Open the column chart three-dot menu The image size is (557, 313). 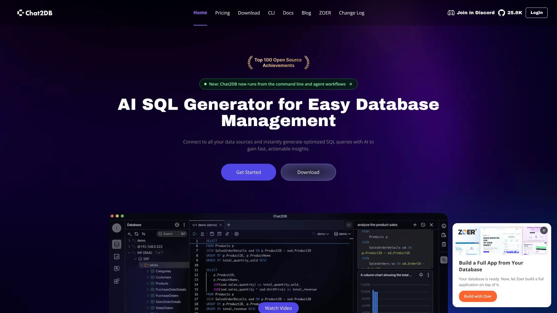428,275
